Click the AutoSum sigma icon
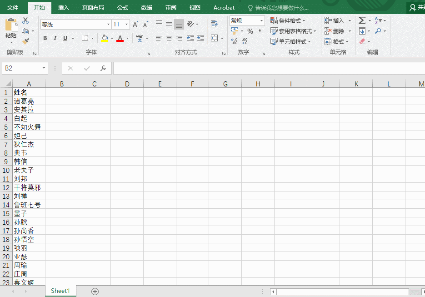425x297 pixels. pyautogui.click(x=362, y=20)
